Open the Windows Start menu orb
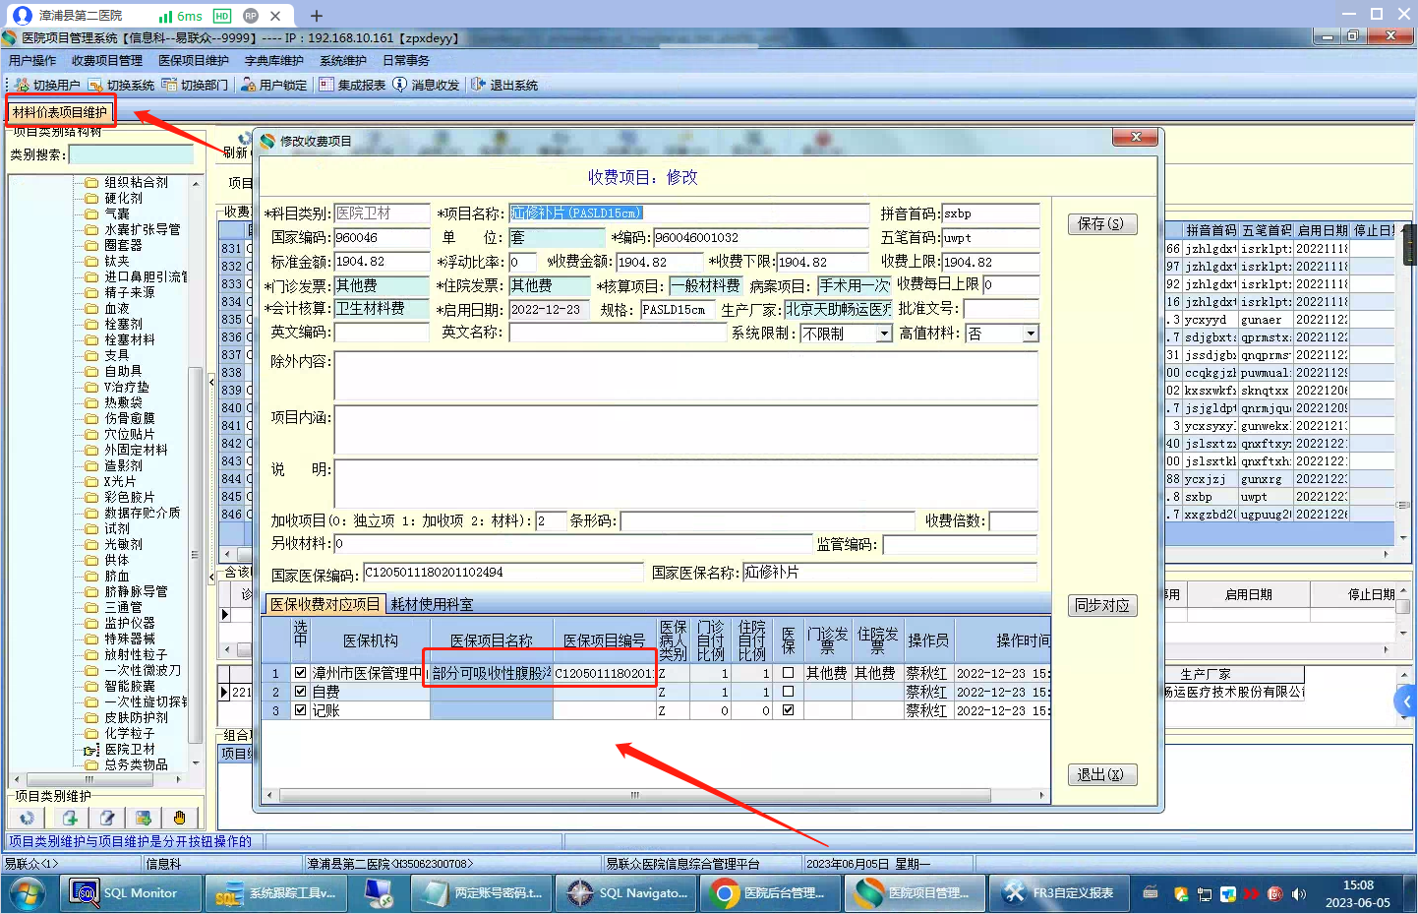Image resolution: width=1418 pixels, height=914 pixels. (x=27, y=893)
